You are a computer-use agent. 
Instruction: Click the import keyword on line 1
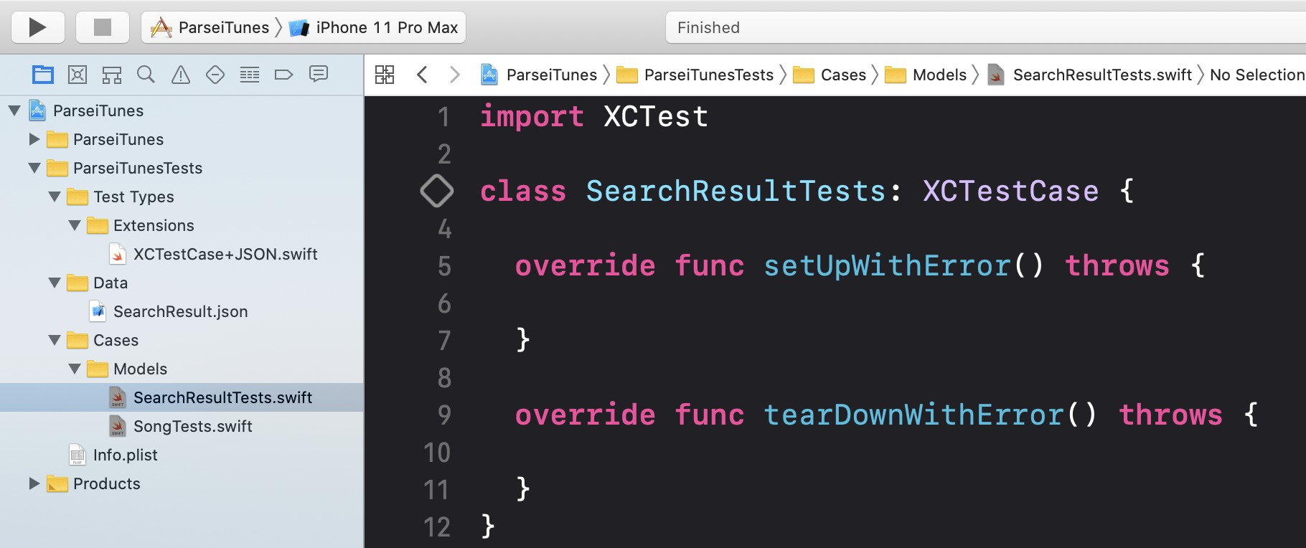coord(532,116)
